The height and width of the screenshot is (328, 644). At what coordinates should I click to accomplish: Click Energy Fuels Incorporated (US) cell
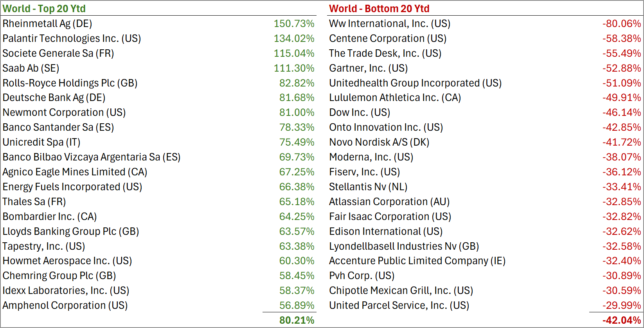pyautogui.click(x=72, y=187)
